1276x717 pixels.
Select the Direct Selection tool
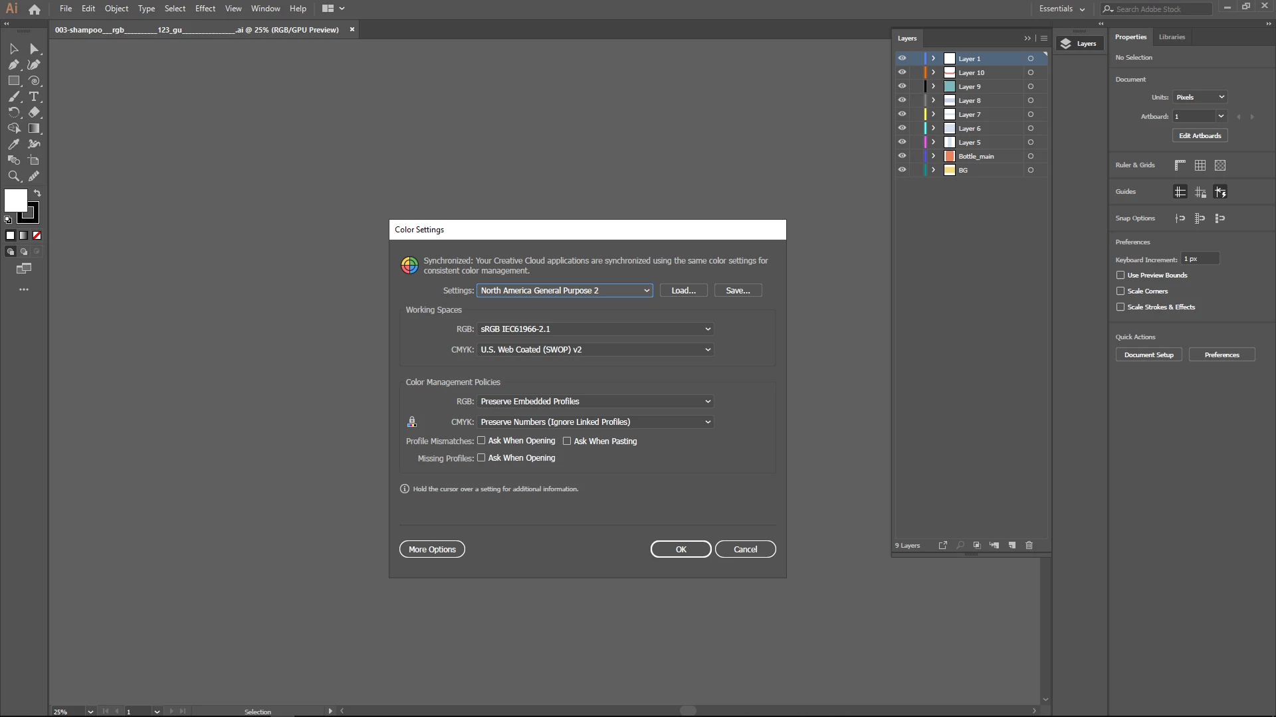coord(34,49)
